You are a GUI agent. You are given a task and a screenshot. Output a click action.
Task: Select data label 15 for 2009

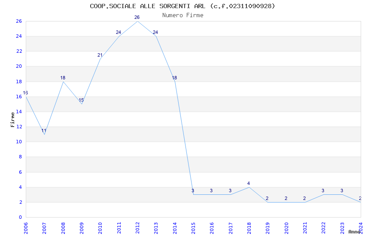click(81, 100)
